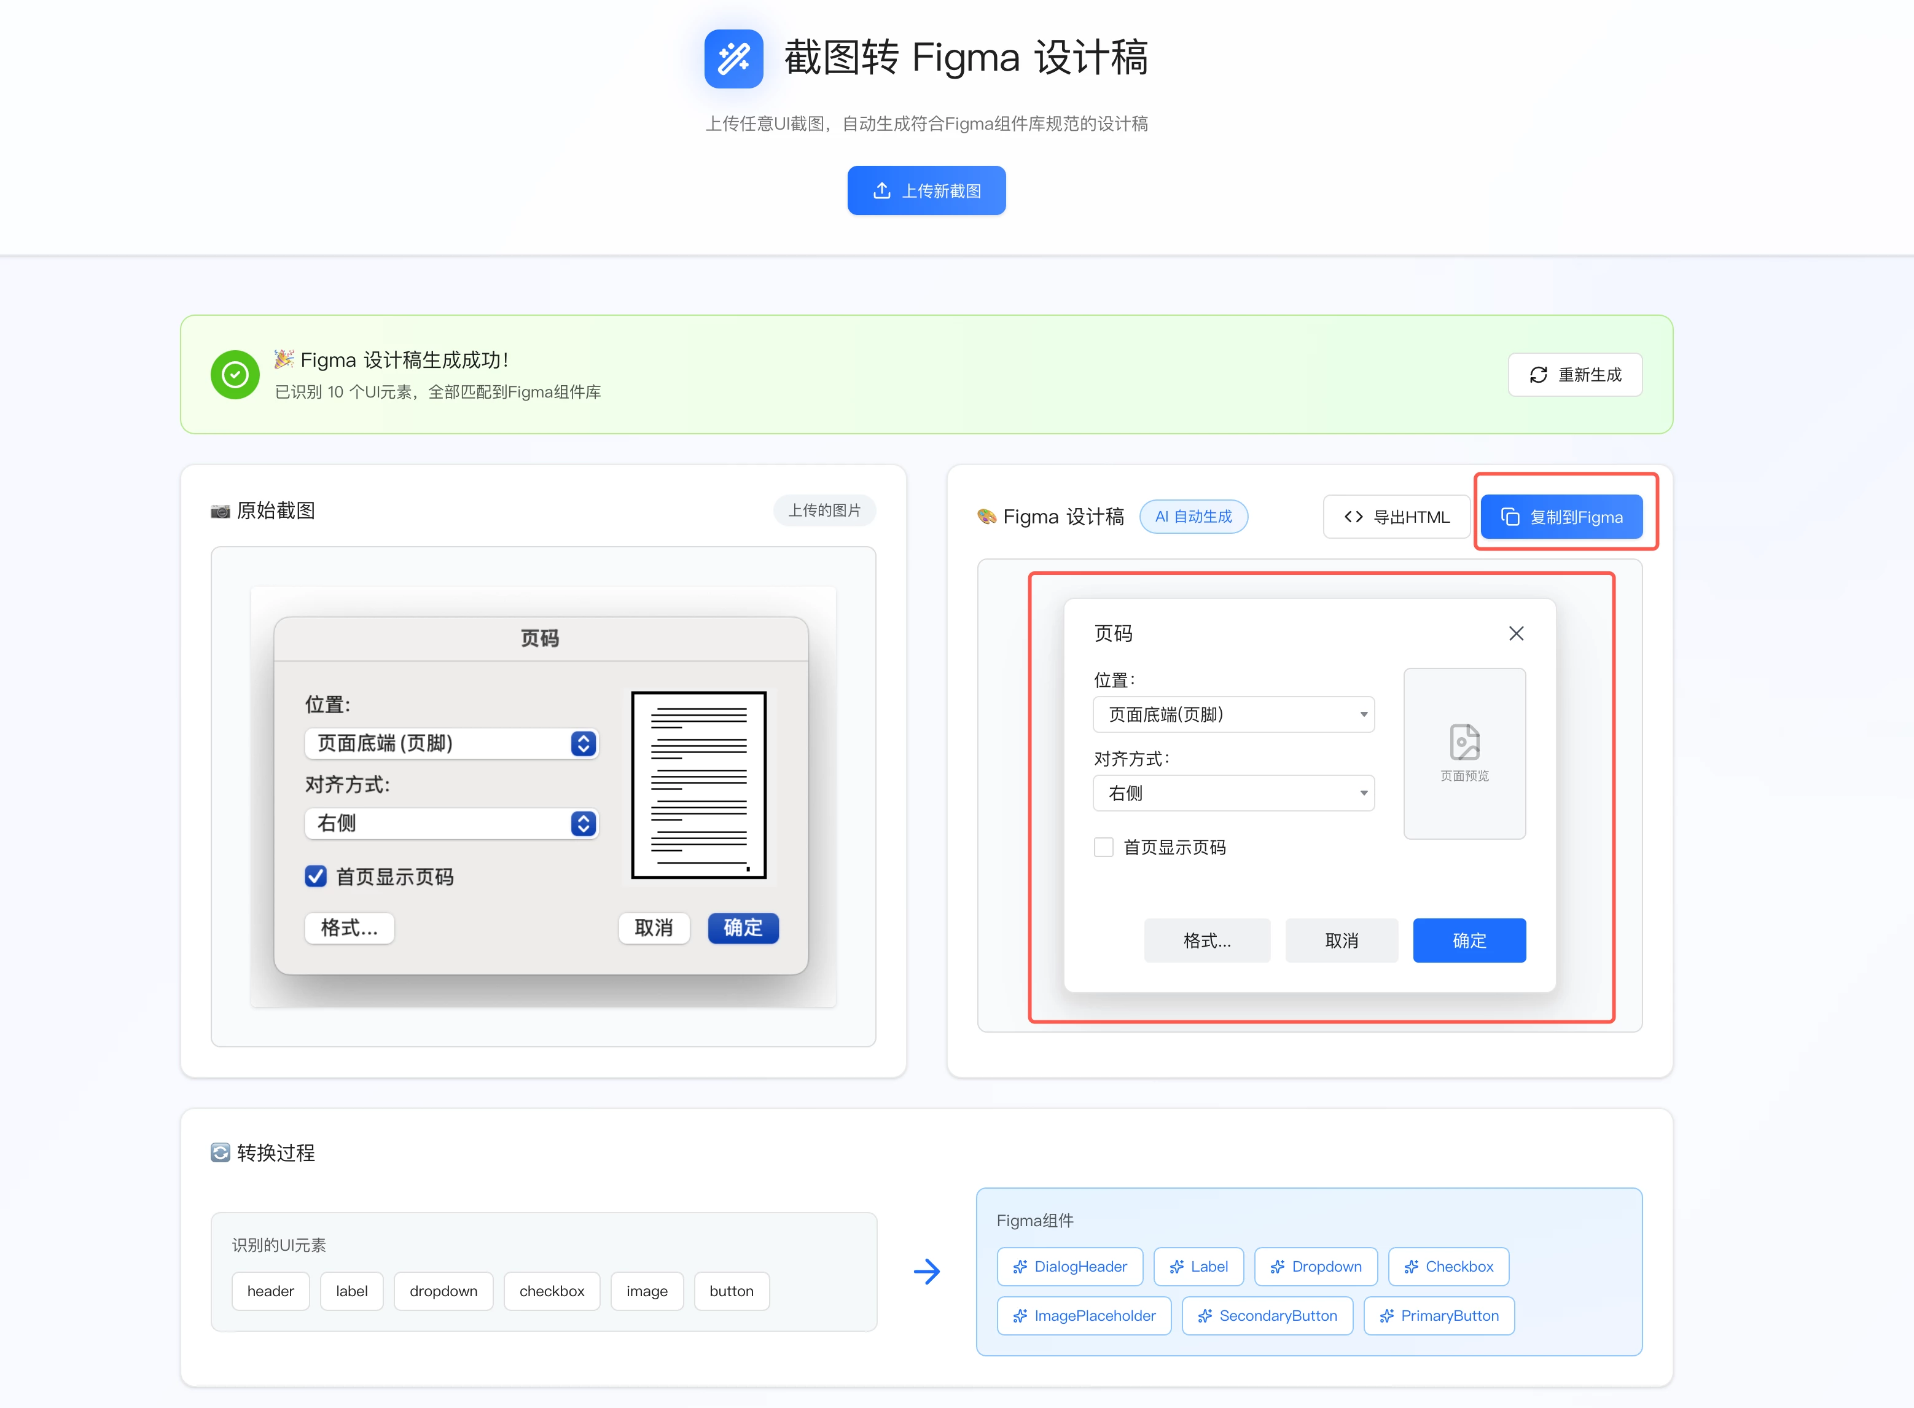Expand the 右侧 alignment dropdown in Figma design
Screen dimensions: 1914x1408
(1233, 794)
